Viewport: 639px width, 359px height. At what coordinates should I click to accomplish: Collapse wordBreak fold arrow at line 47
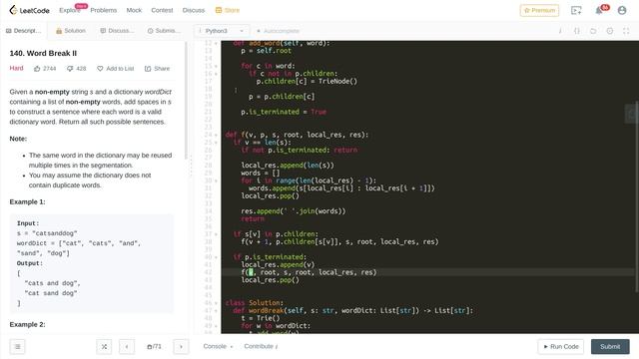216,310
